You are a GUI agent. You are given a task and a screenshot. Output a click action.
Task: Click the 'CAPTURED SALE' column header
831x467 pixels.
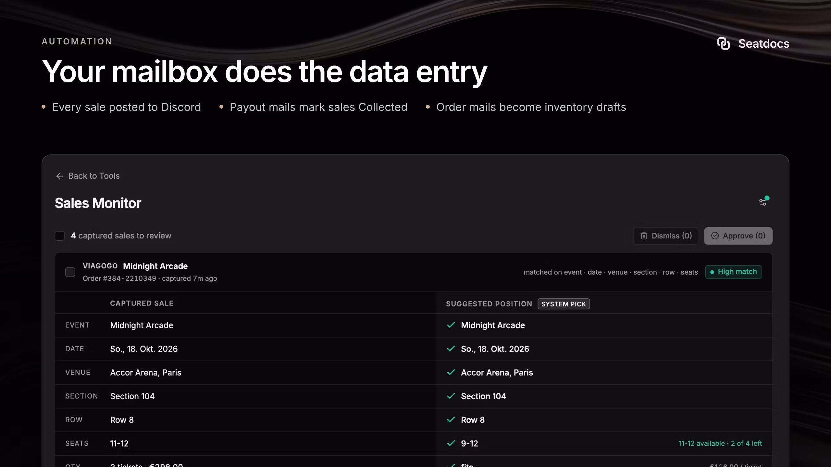(142, 303)
